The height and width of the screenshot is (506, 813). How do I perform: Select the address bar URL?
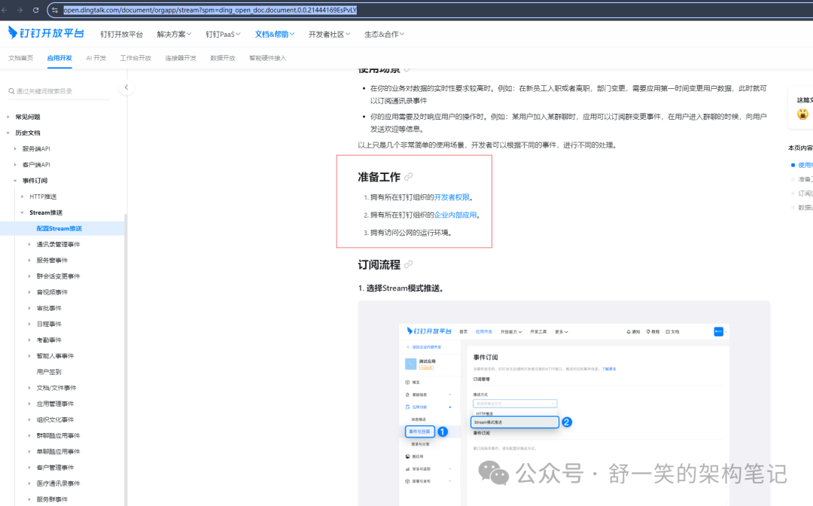pos(210,10)
